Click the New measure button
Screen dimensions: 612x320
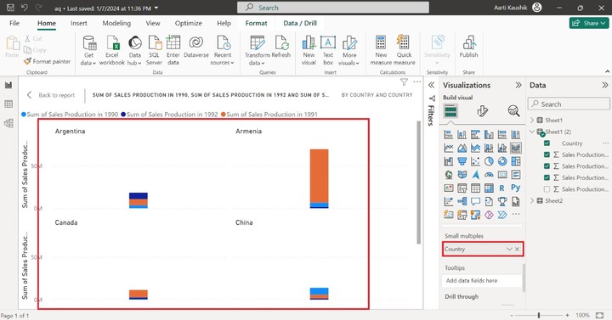(381, 50)
